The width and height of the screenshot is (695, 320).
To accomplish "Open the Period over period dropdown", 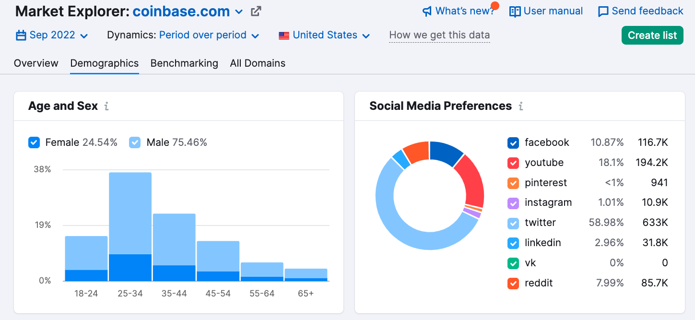I will tap(209, 35).
